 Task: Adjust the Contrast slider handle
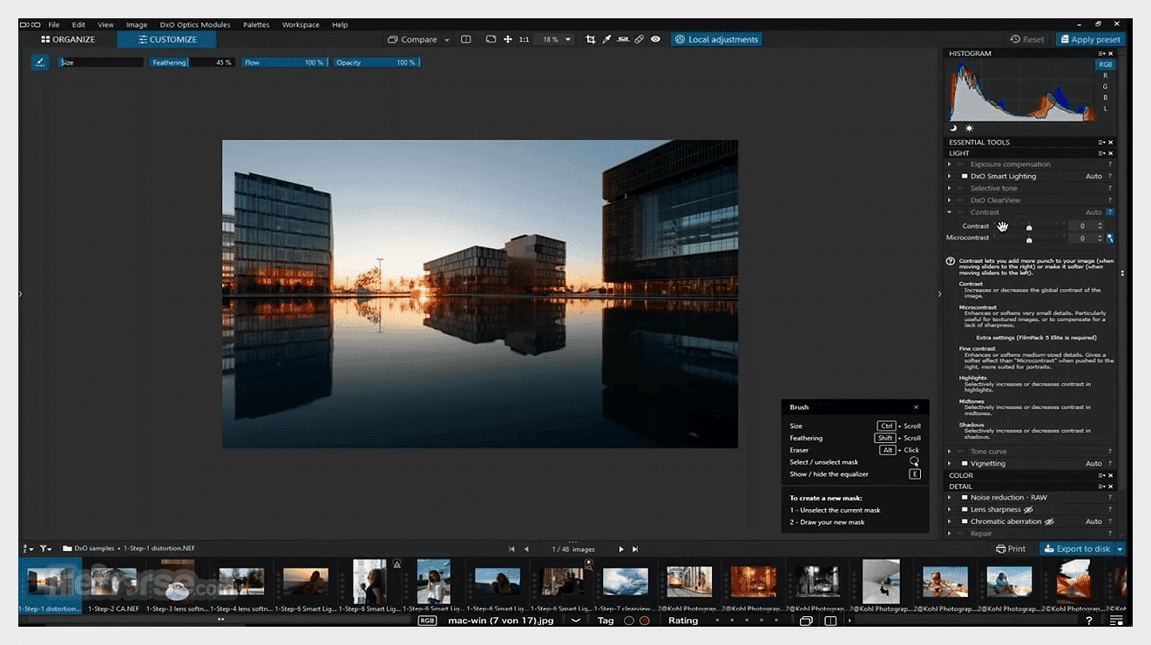click(x=1029, y=227)
